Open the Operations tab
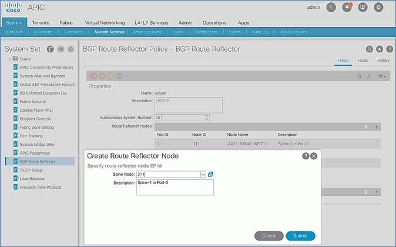 pyautogui.click(x=214, y=23)
